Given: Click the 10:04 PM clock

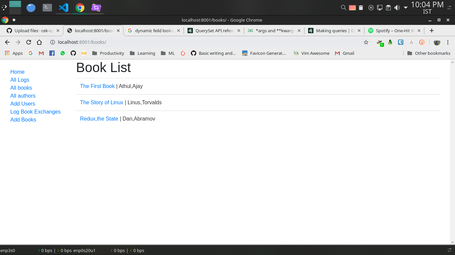Looking at the screenshot, I should pyautogui.click(x=427, y=5).
